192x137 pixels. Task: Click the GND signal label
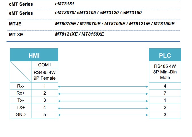point(21,114)
